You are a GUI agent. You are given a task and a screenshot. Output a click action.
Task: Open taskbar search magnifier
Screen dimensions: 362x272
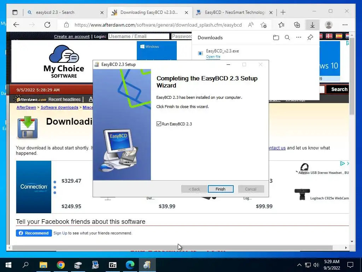pyautogui.click(x=25, y=265)
